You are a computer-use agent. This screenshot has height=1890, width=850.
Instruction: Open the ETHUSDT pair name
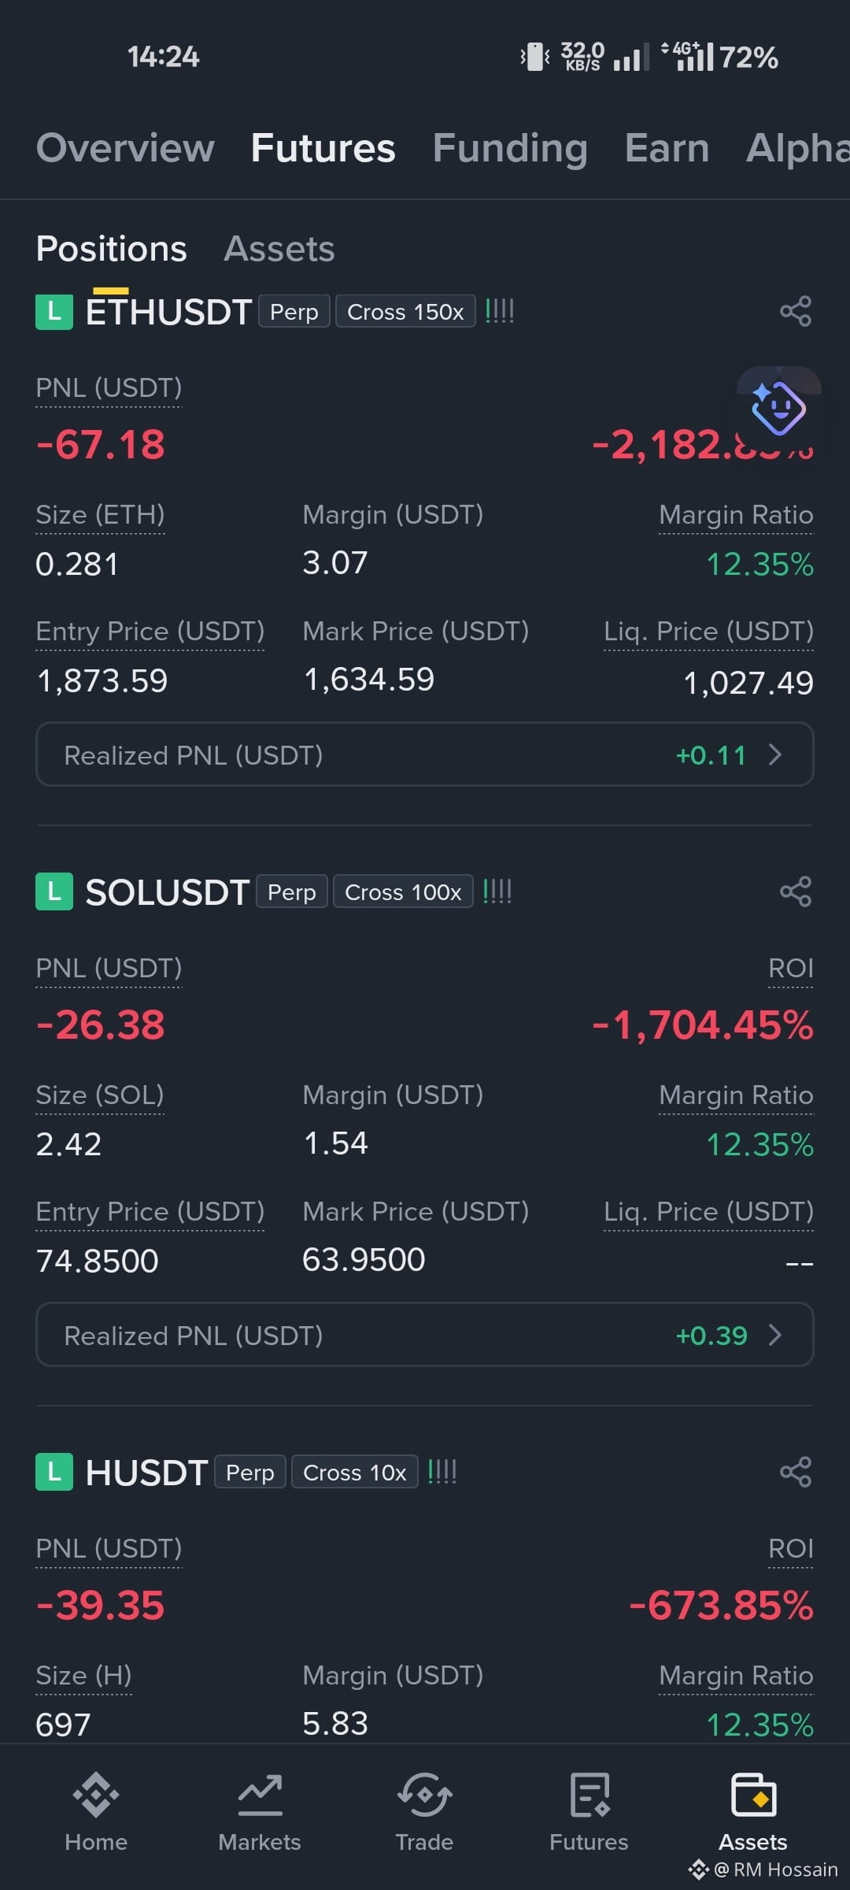point(168,312)
